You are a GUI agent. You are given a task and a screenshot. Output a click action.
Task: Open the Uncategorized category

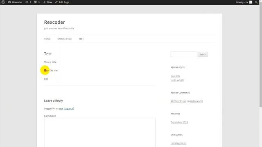tap(178, 143)
